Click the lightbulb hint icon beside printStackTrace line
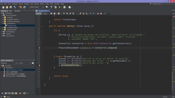The image size is (175, 98). point(39,65)
